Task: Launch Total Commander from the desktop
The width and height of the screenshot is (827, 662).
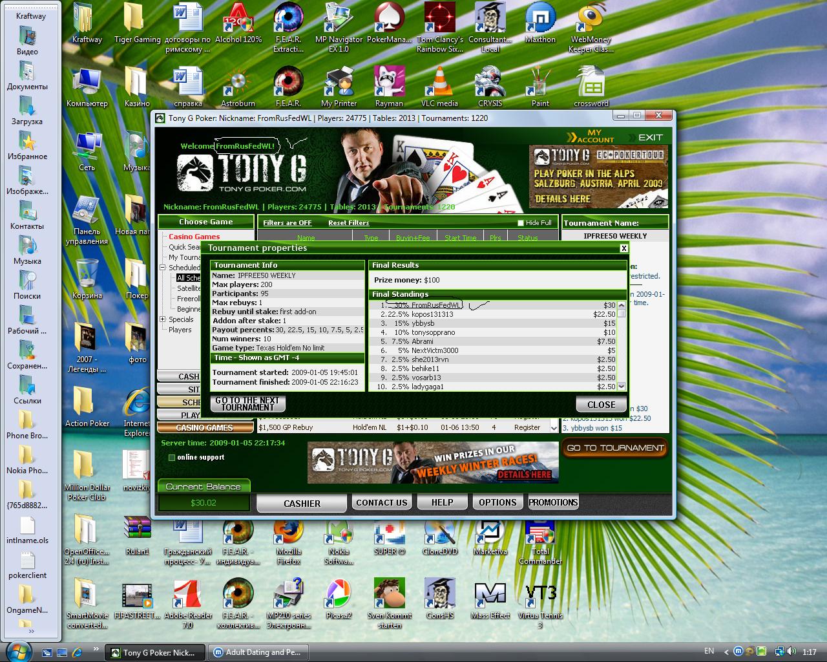Action: tap(540, 533)
